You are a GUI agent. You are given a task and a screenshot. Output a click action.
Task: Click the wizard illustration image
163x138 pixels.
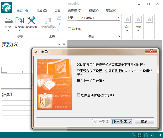[x=54, y=84]
